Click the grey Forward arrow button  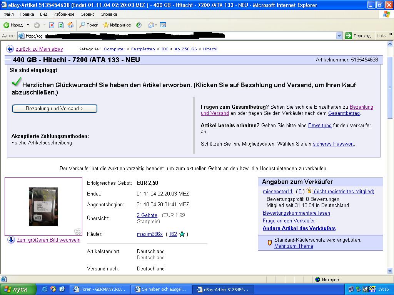coord(37,25)
